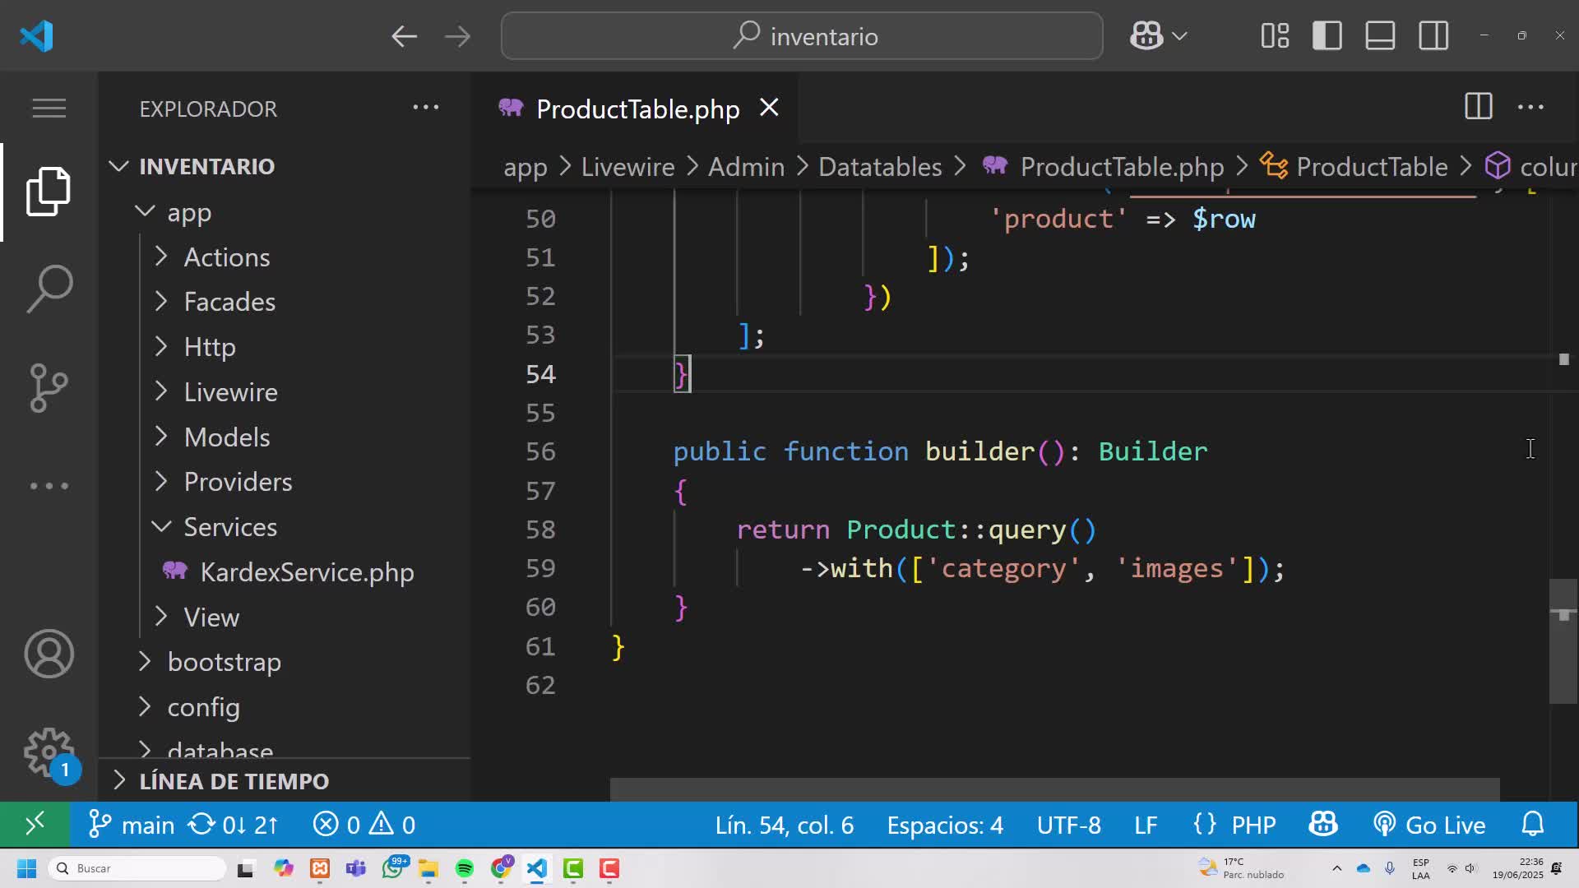Viewport: 1579px width, 888px height.
Task: Open the Explorer view in activity bar
Action: click(49, 191)
